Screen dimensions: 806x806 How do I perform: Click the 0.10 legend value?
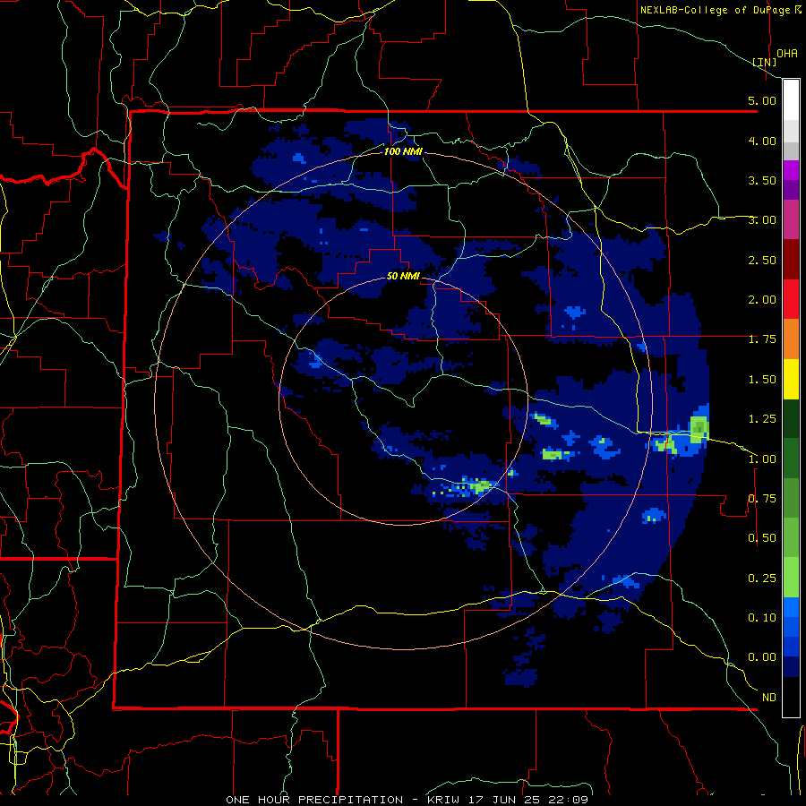coord(762,618)
